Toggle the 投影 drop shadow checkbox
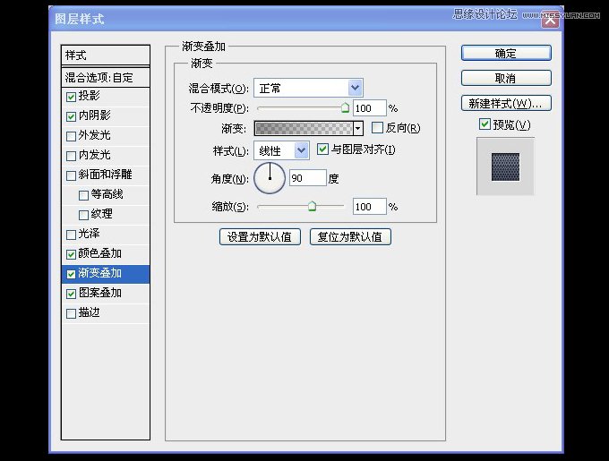Screen dimensions: 609x461 (x=71, y=97)
